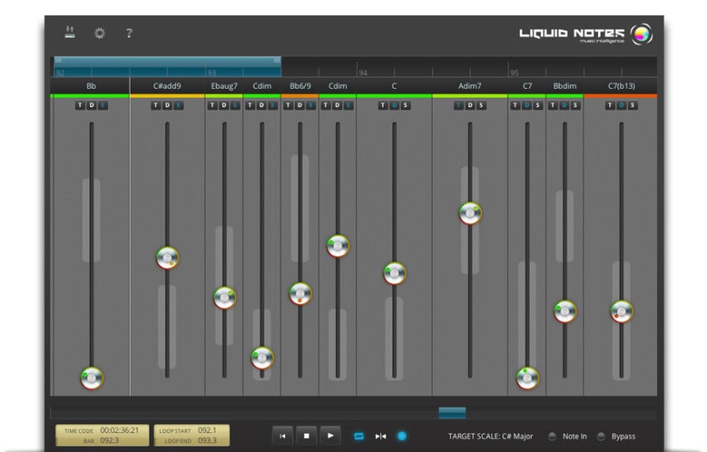The image size is (707, 452).
Task: Click the C7(b13) chord slider knob
Action: pyautogui.click(x=622, y=311)
